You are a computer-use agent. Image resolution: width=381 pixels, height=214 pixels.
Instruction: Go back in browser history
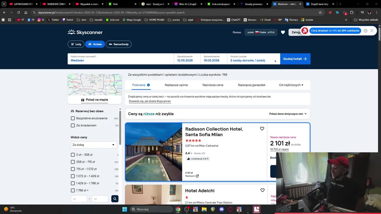pyautogui.click(x=4, y=12)
